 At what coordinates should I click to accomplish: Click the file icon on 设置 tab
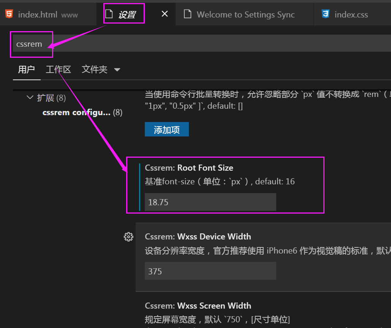(x=109, y=14)
